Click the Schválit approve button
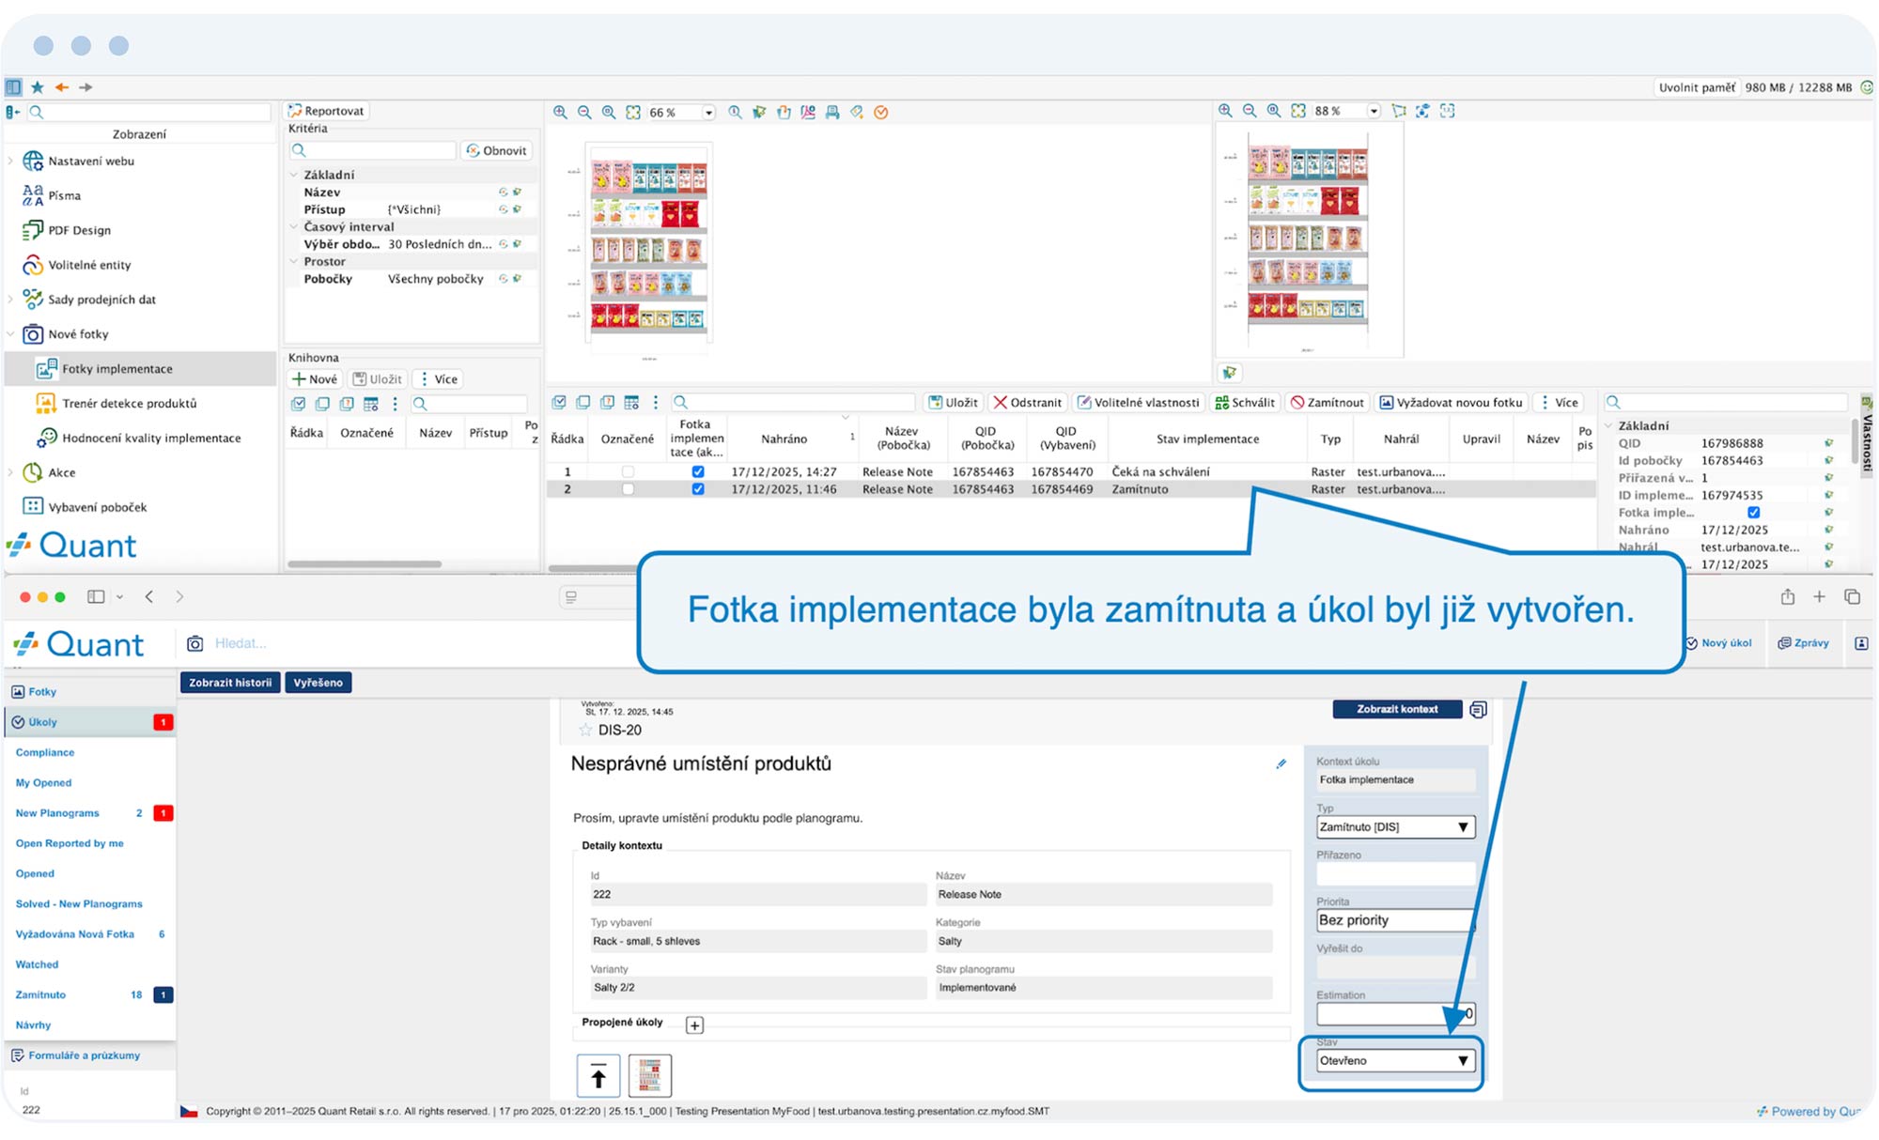This screenshot has height=1140, width=1879. coord(1245,403)
